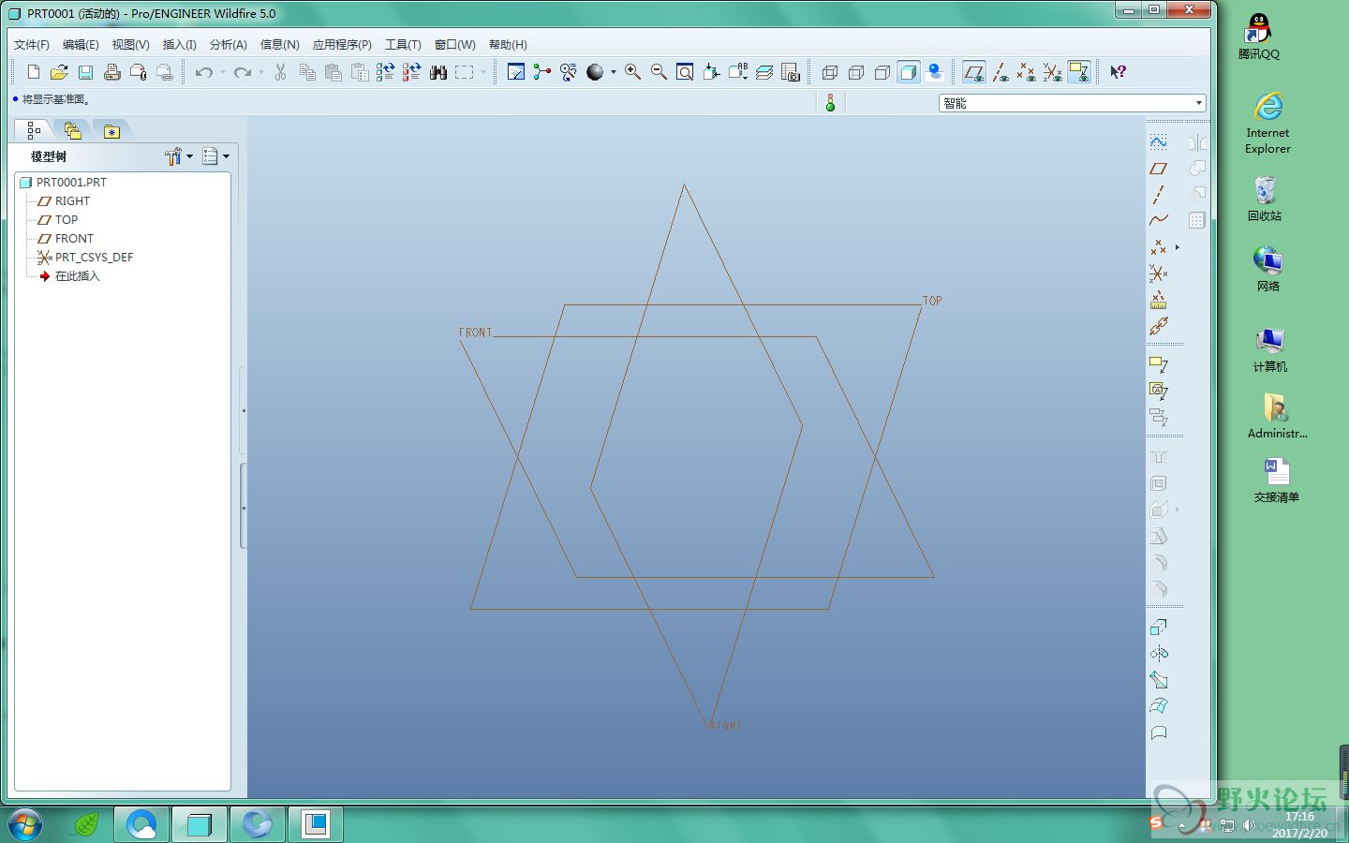Select the Datum Curve tool in right toolbar

tap(1159, 220)
